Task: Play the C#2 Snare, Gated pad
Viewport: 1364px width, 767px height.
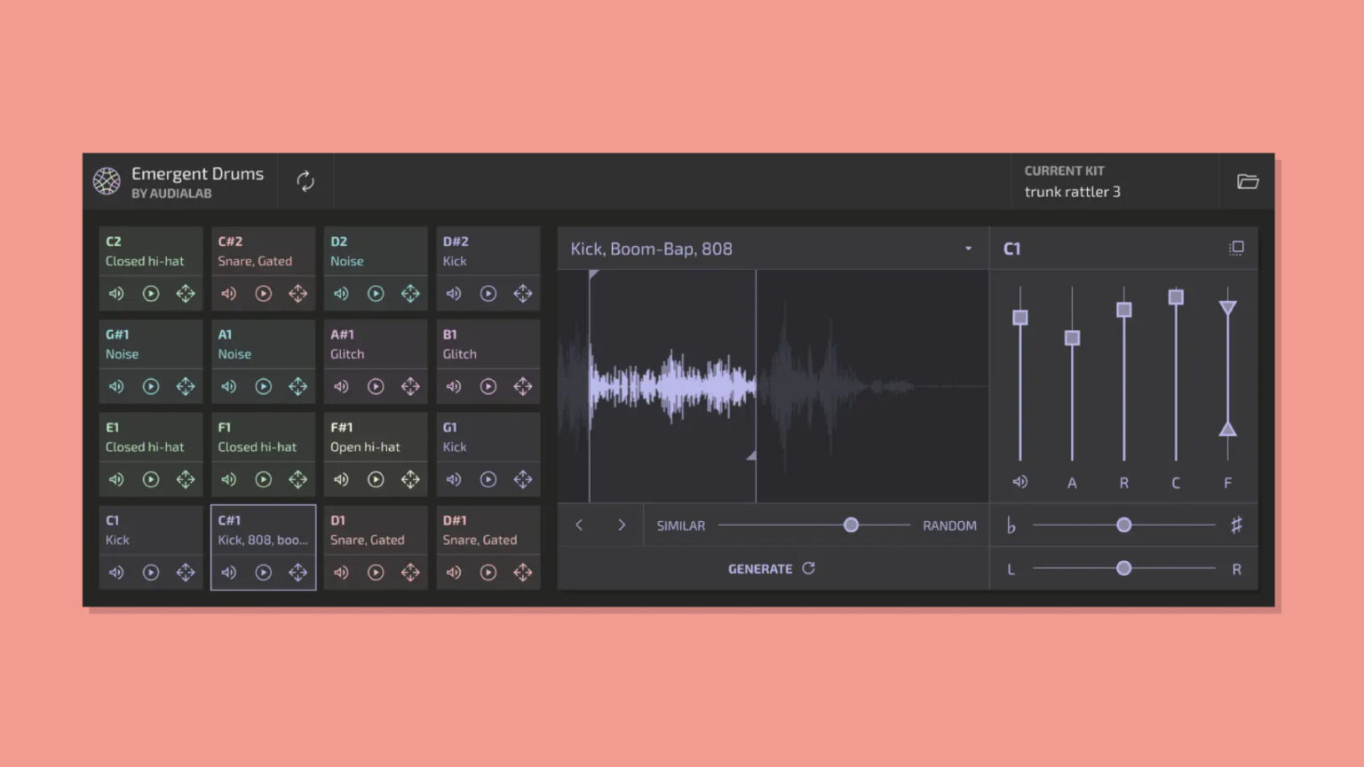Action: (x=264, y=294)
